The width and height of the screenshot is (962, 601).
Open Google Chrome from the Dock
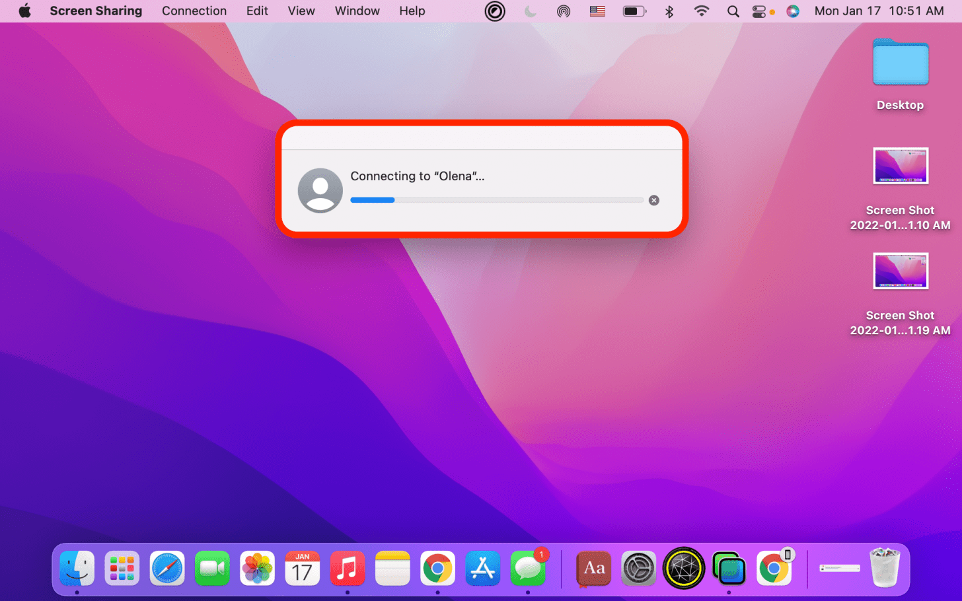[437, 567]
